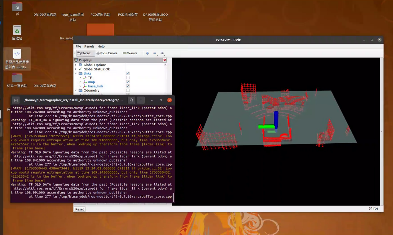Click the blue minus remove-tool icon
The height and width of the screenshot is (235, 393).
(155, 53)
